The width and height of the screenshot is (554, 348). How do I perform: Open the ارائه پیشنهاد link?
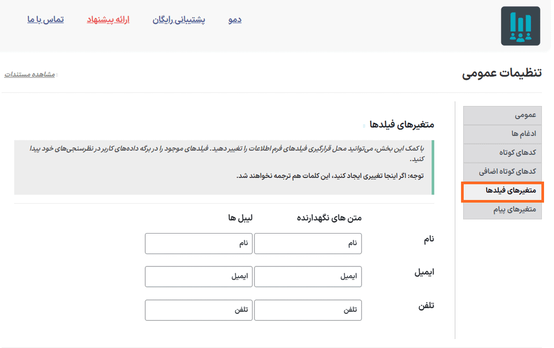(x=108, y=20)
